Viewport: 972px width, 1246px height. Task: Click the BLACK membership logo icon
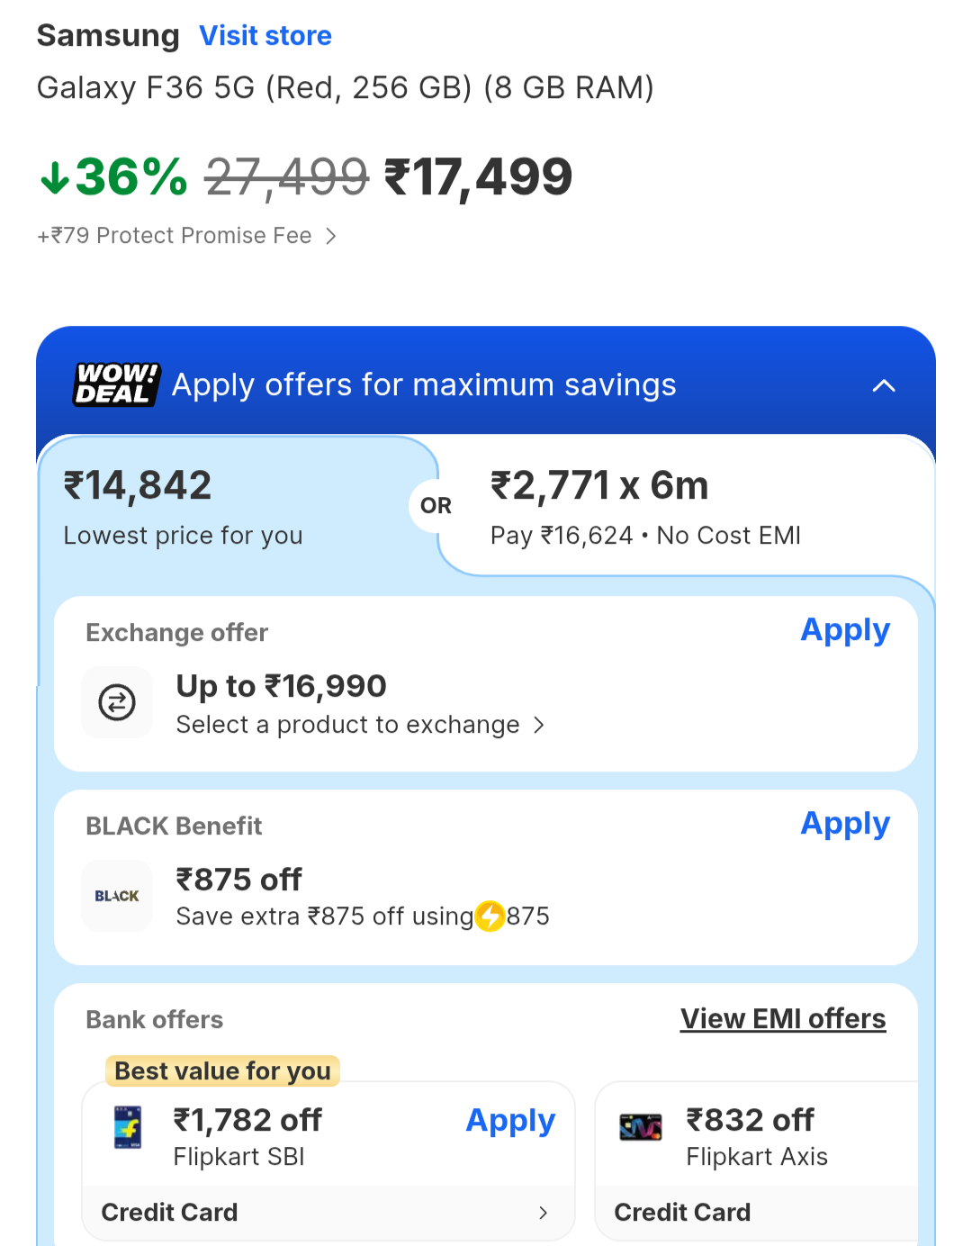(117, 896)
